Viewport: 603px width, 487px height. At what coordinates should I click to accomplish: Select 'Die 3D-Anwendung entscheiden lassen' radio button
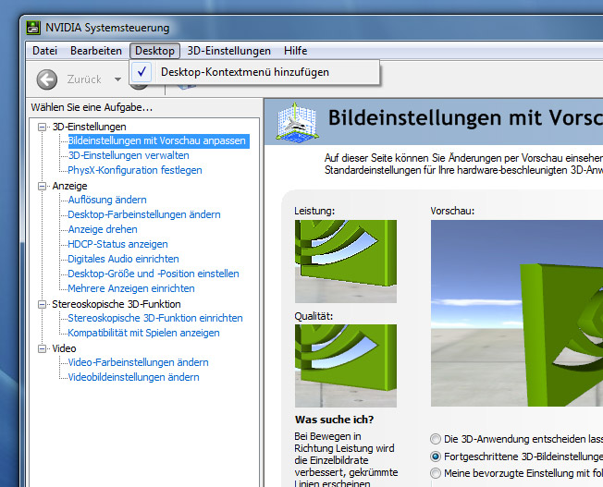436,439
